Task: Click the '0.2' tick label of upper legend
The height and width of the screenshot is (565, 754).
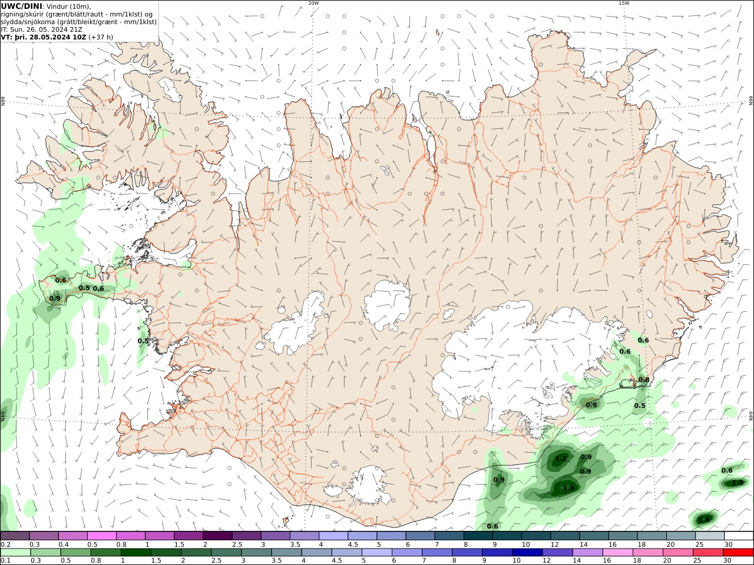Action: pos(5,544)
